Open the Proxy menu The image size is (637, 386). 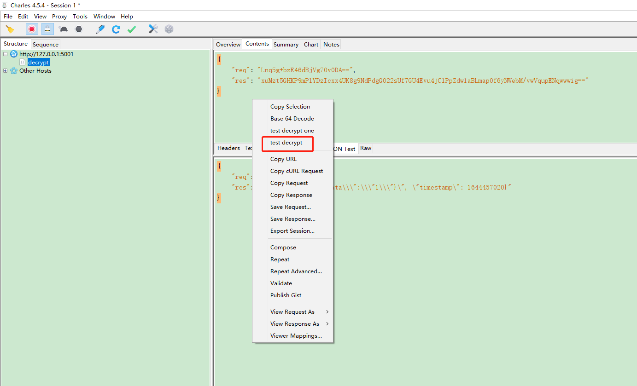click(59, 16)
